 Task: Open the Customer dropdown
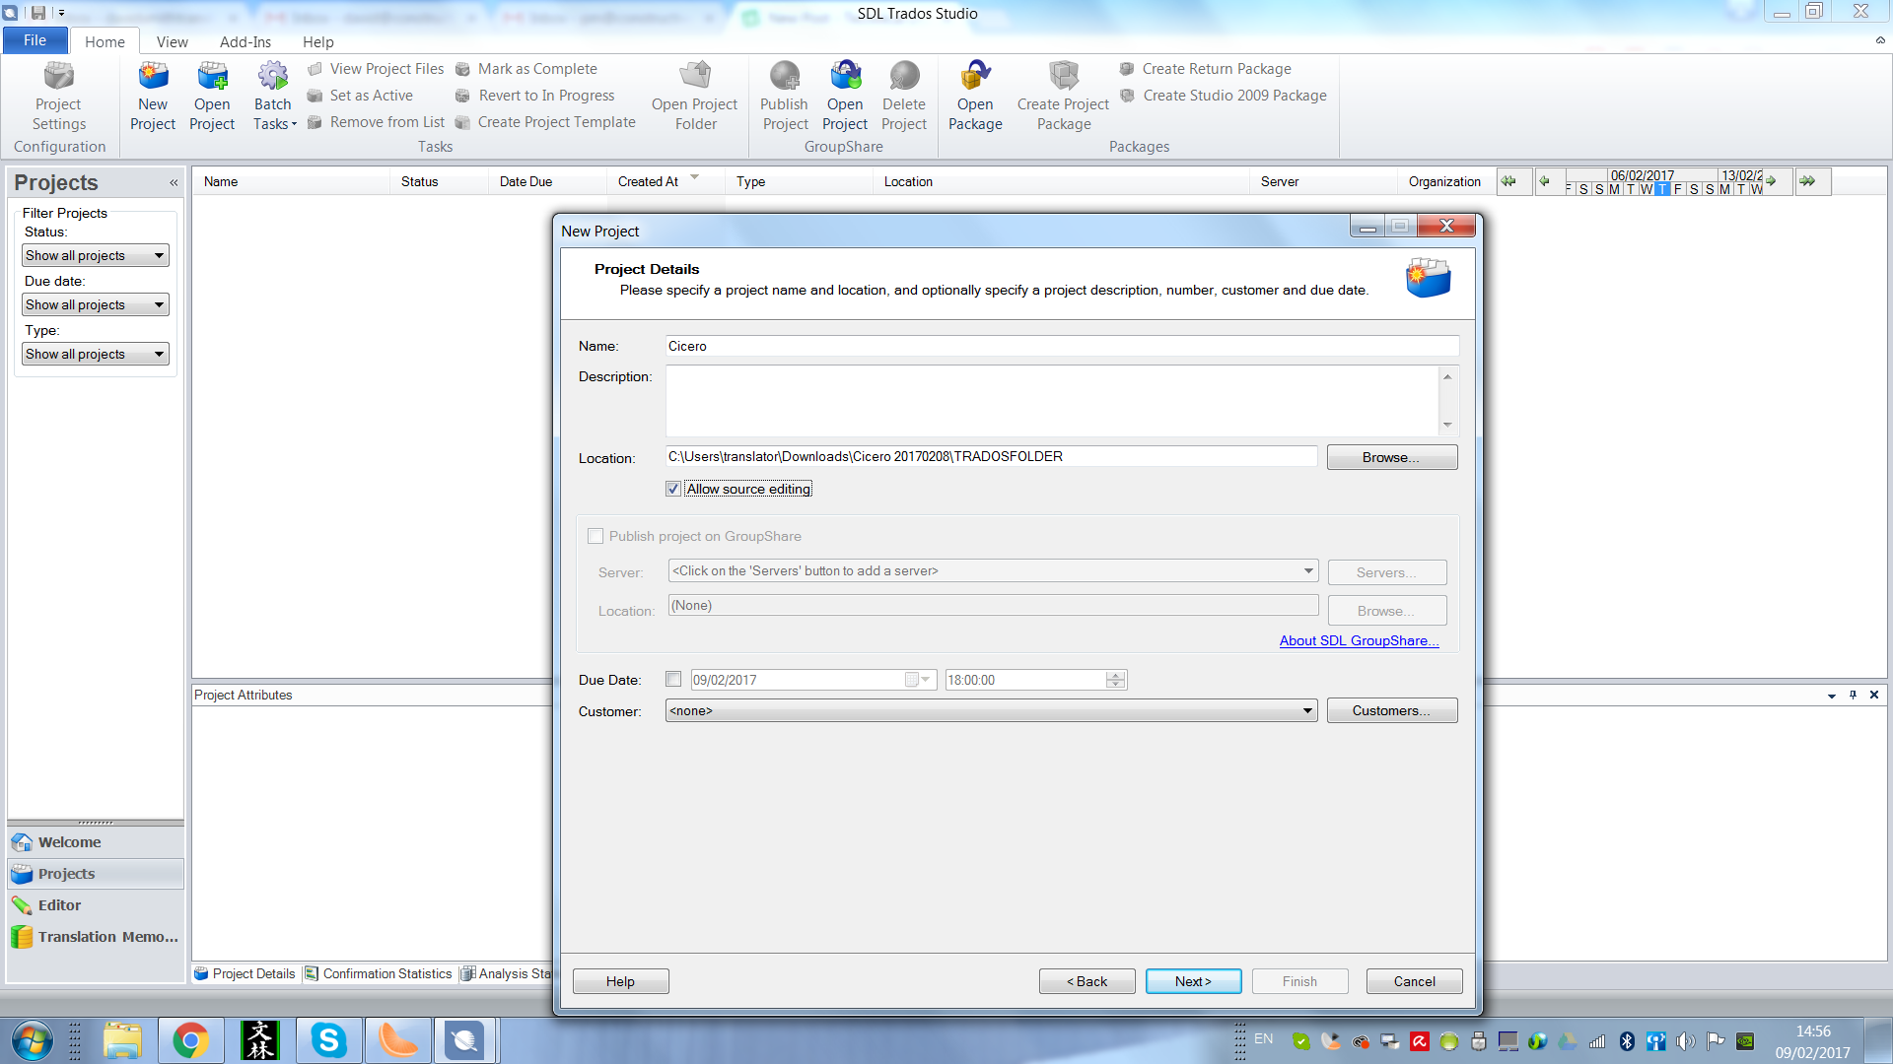992,710
